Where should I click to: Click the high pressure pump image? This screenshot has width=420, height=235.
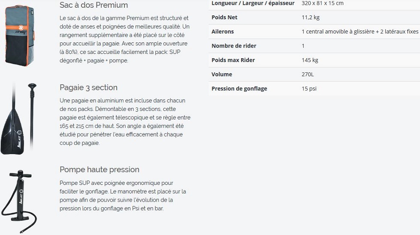19,202
